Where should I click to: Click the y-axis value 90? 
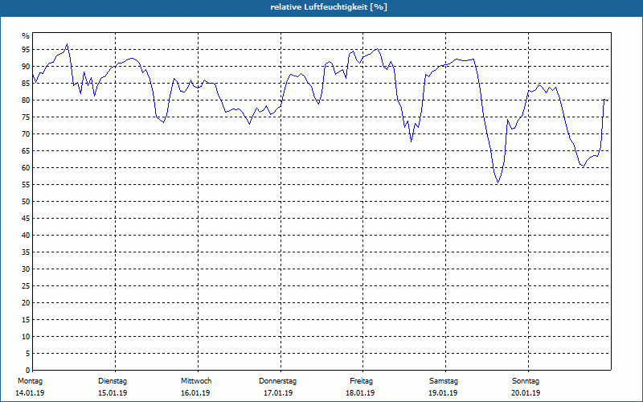tap(26, 67)
